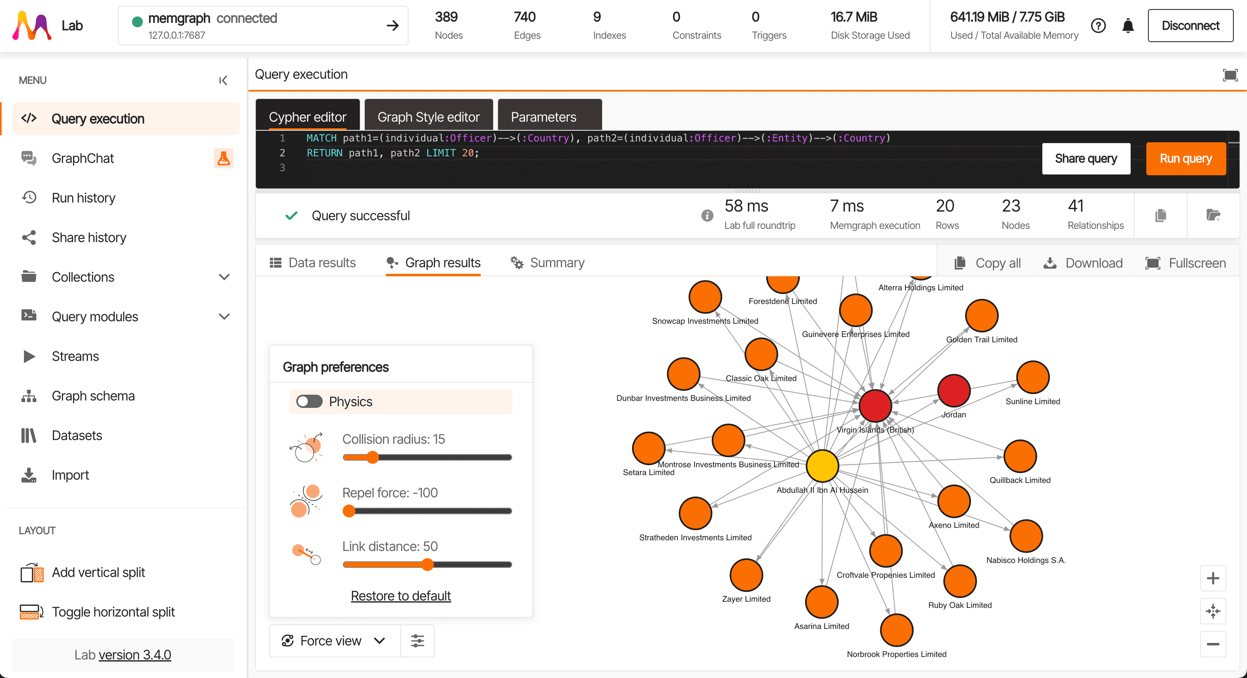Open the help question mark icon

tap(1098, 26)
